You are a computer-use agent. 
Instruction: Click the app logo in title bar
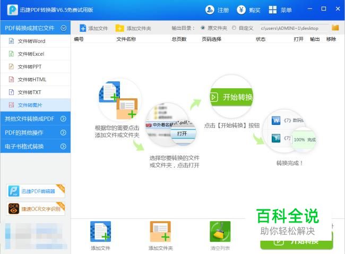pyautogui.click(x=12, y=10)
